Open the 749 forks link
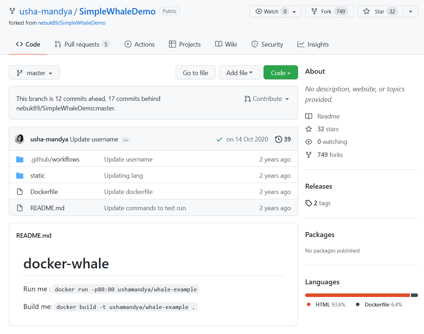 tap(324, 155)
